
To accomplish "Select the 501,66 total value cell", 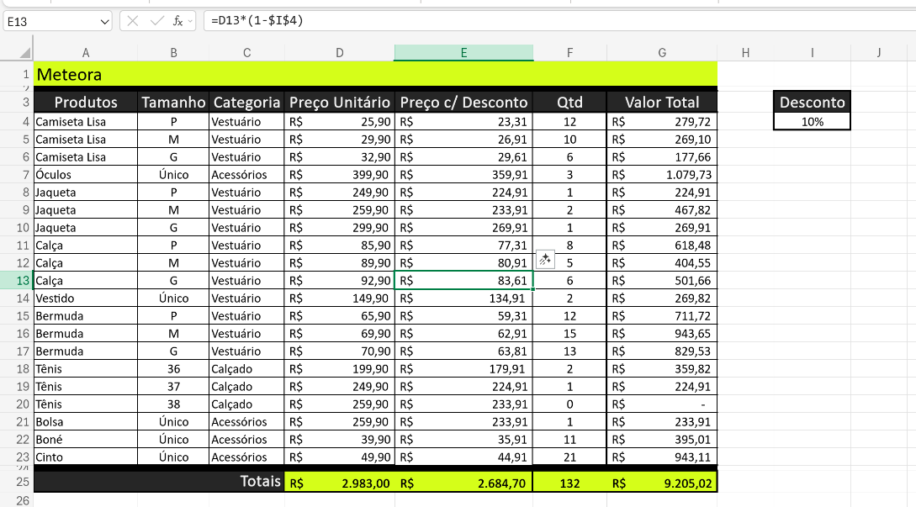I will [662, 280].
